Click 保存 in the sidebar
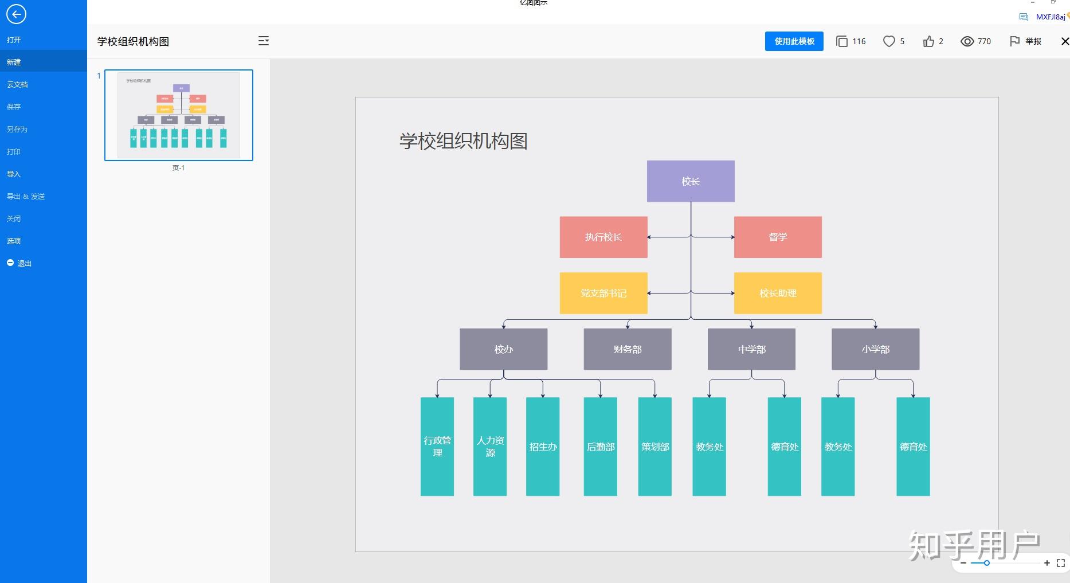Screen dimensions: 1070x583 (x=14, y=107)
